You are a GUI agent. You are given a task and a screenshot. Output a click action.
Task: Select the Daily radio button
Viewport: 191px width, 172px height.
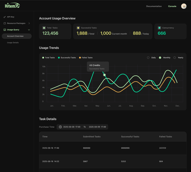[x=148, y=58]
